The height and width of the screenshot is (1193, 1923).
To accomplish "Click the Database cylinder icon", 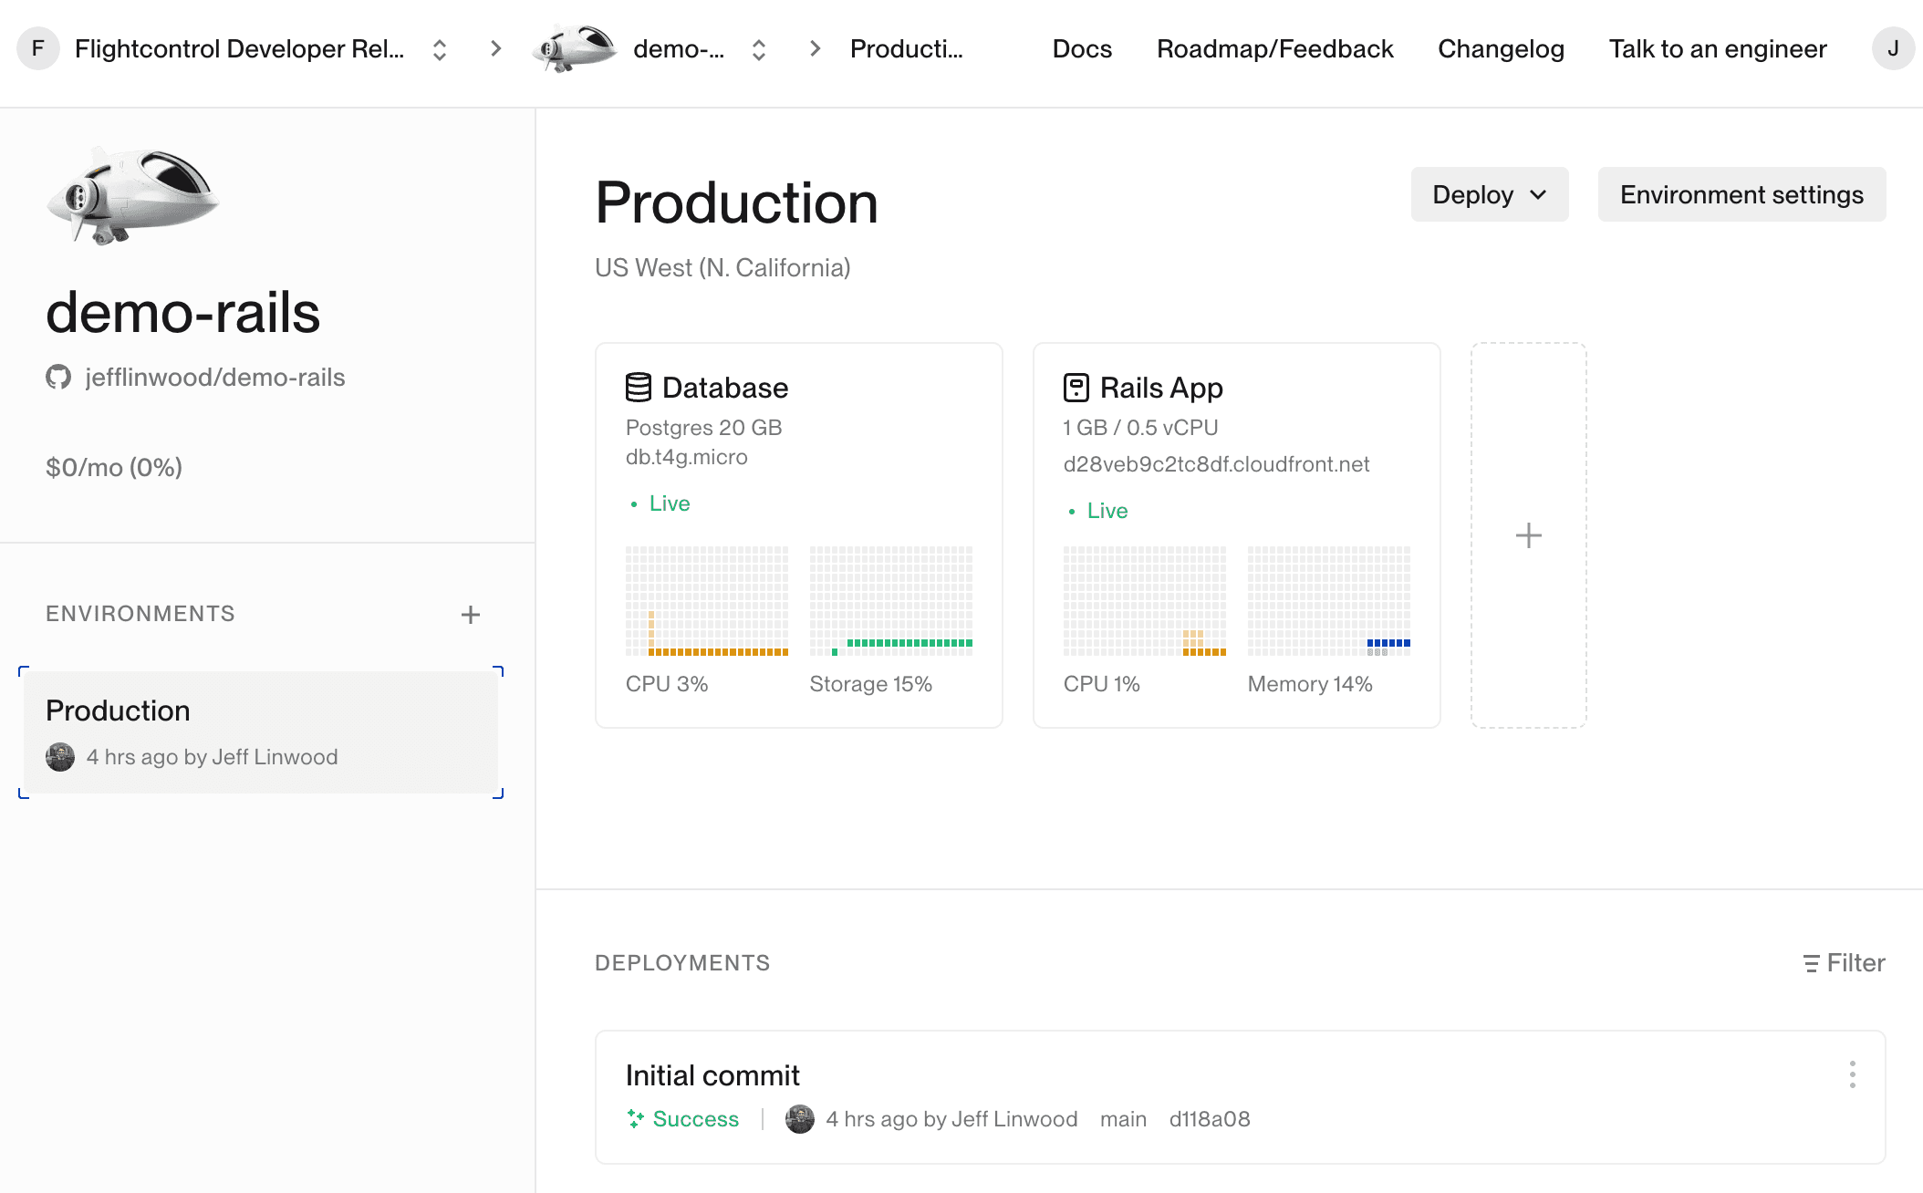I will (639, 388).
